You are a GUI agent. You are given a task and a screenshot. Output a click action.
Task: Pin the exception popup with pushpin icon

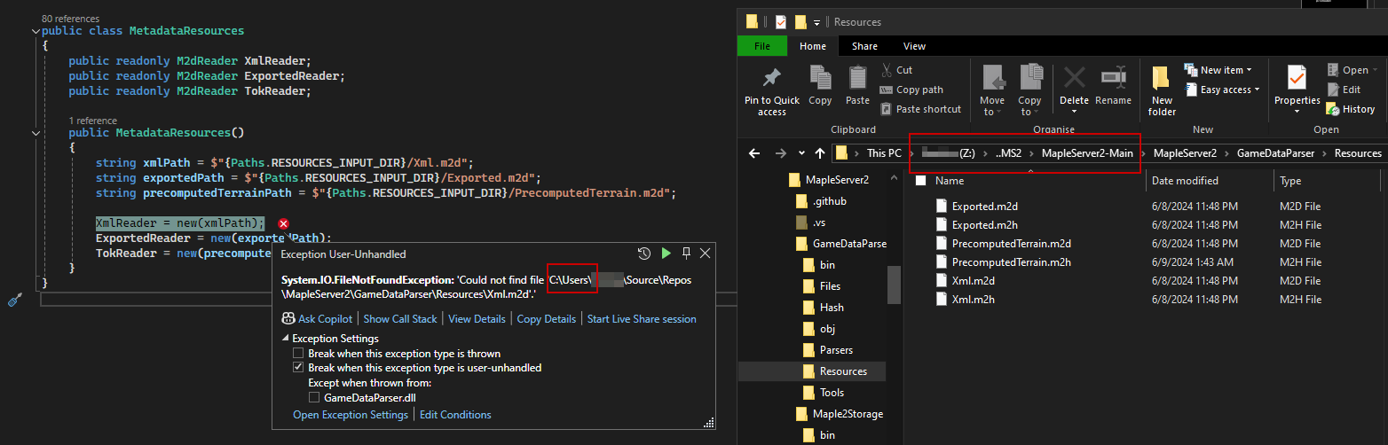pos(686,254)
